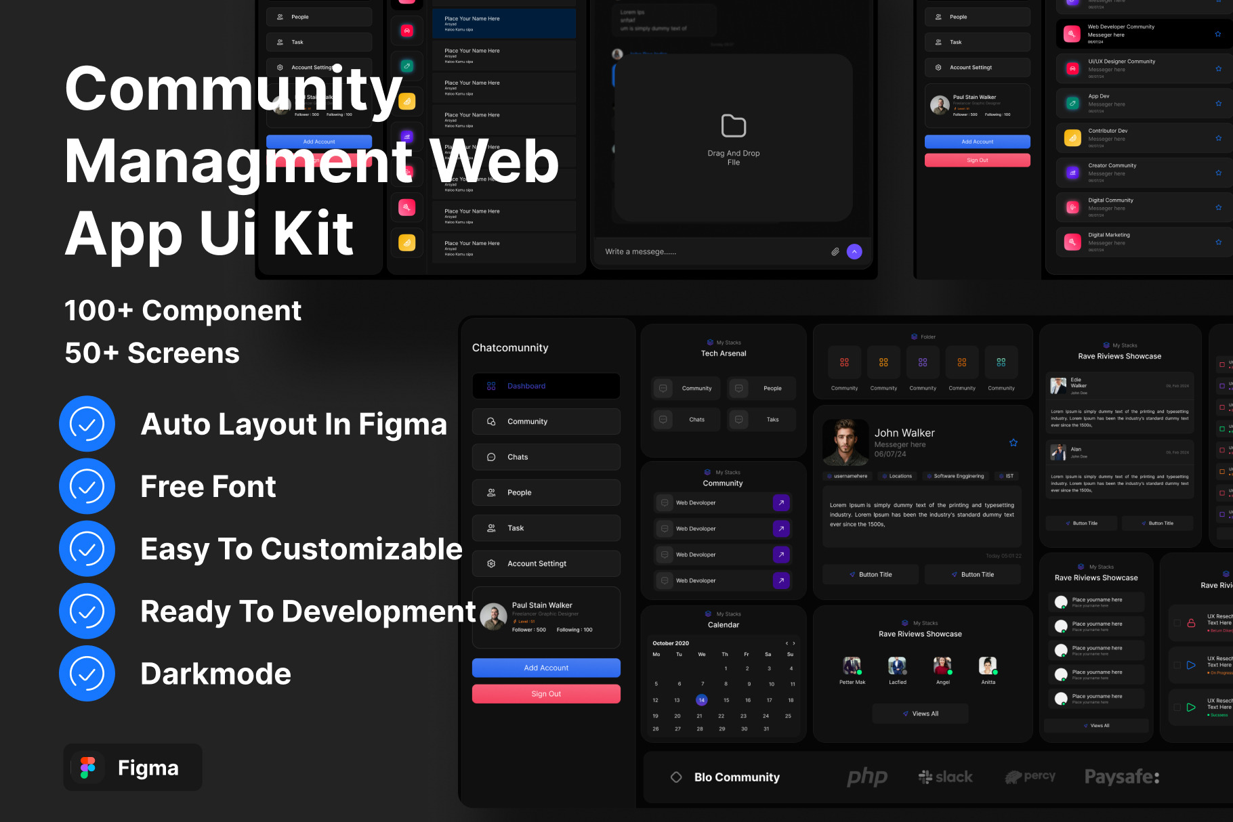Click the Drag And Drop file folder icon
Screen dimensions: 1233x822
pos(733,126)
